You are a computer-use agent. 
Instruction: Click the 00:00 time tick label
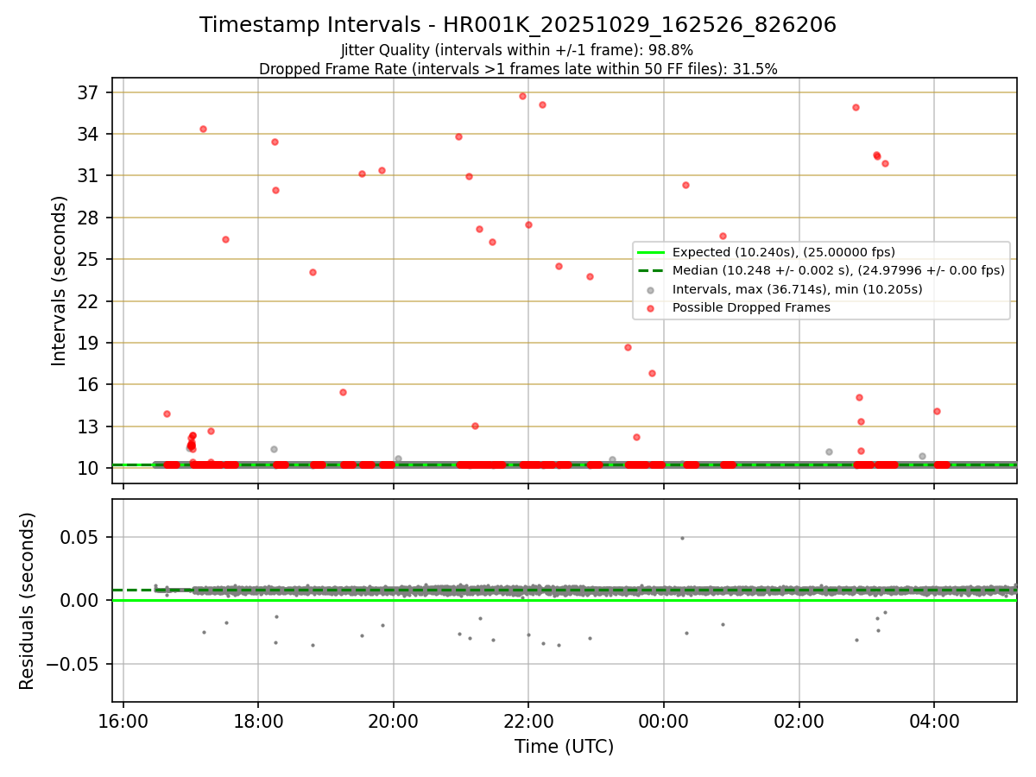[664, 721]
